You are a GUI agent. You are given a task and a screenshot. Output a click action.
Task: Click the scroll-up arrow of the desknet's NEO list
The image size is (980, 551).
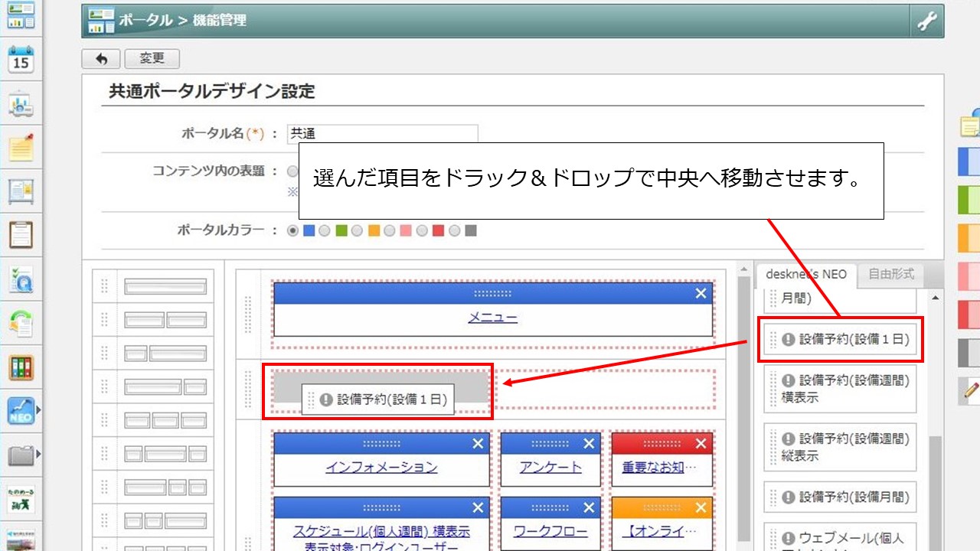[x=935, y=297]
